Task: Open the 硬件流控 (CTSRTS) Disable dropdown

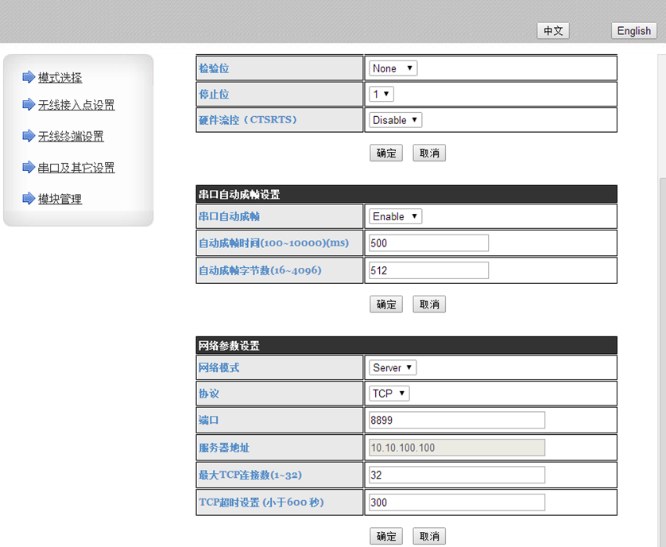Action: tap(395, 120)
